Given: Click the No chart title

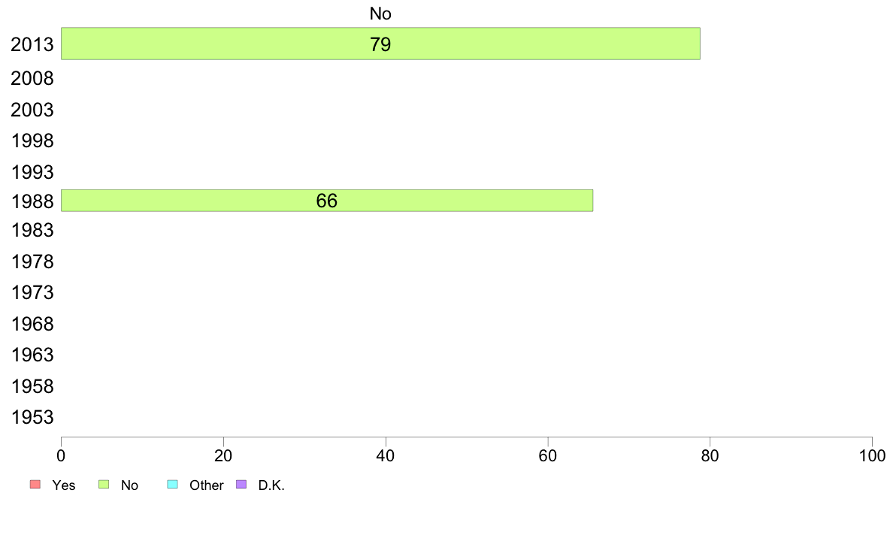Looking at the screenshot, I should click(380, 14).
